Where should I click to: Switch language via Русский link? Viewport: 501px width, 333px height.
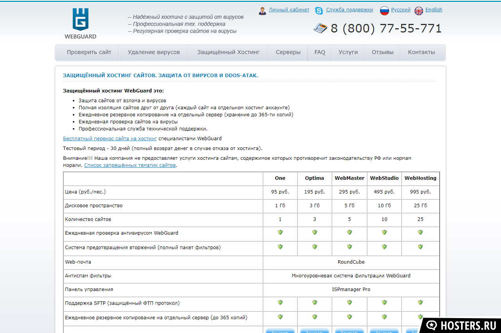click(x=401, y=10)
